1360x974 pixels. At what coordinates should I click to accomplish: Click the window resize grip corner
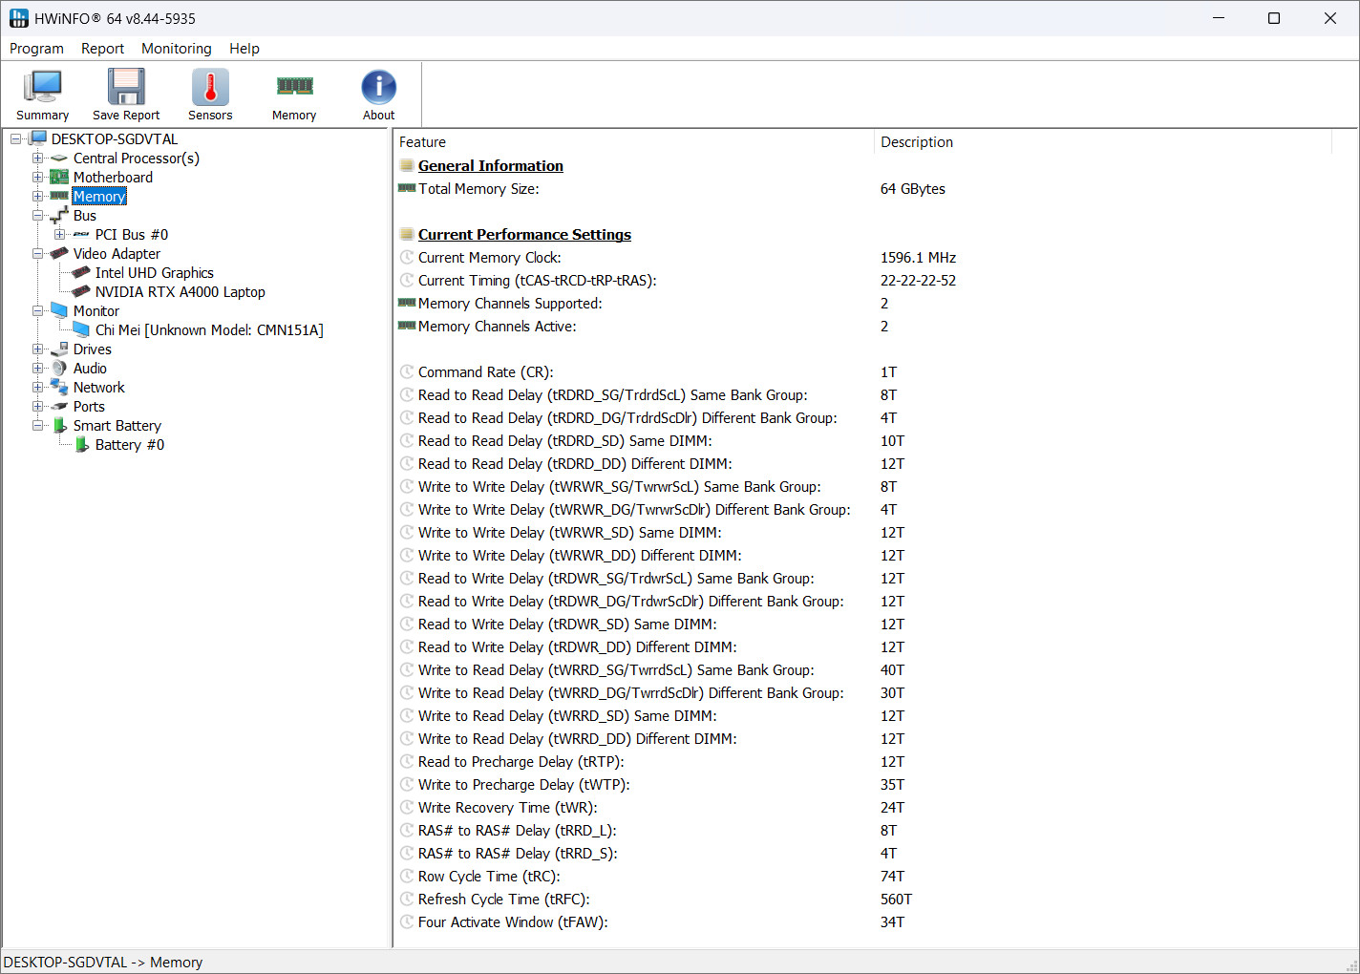(1351, 965)
